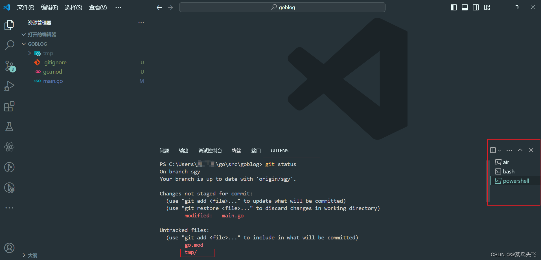Viewport: 541px width, 260px height.
Task: Open Explorer views and more actions
Action: 141,22
